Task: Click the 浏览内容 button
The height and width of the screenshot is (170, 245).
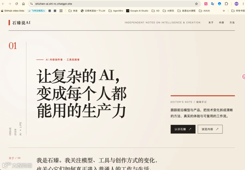Action: [x=210, y=129]
